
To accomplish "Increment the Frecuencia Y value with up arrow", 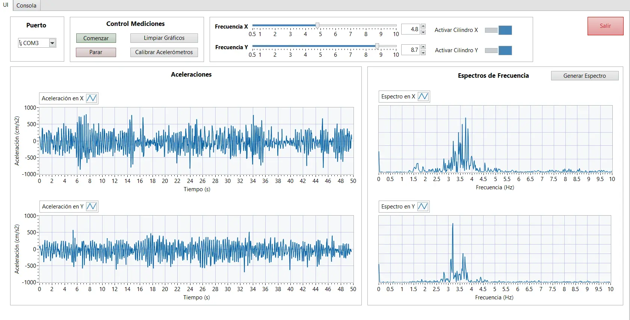I will 423,47.
